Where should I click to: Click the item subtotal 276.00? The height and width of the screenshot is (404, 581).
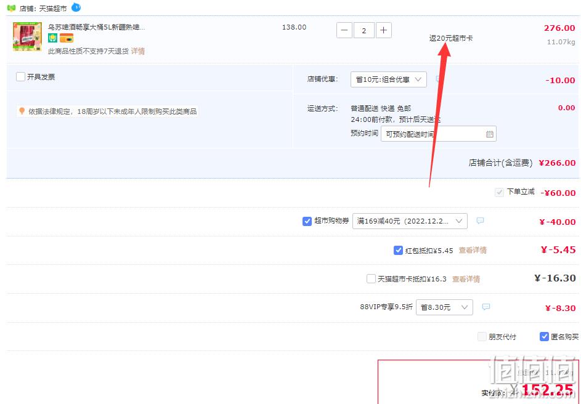tap(559, 28)
